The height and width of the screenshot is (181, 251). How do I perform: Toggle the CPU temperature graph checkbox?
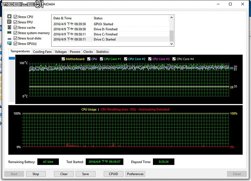(x=89, y=59)
